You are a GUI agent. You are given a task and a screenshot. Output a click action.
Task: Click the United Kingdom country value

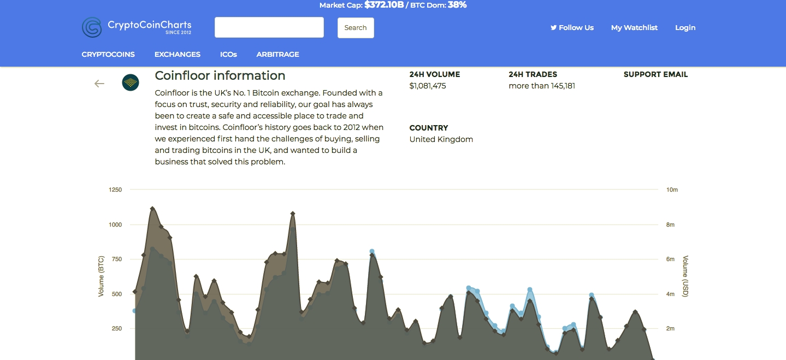click(441, 139)
